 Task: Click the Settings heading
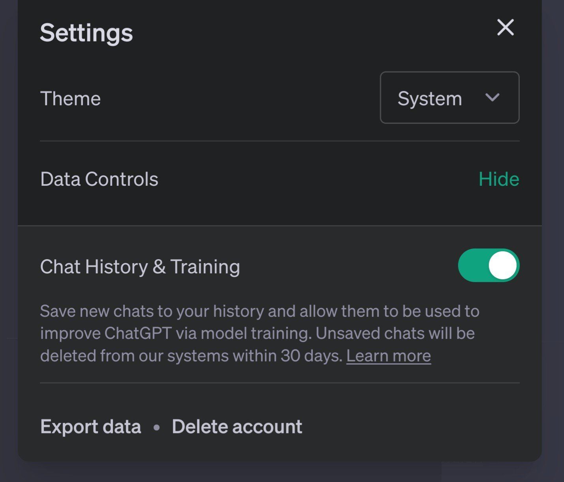(86, 33)
